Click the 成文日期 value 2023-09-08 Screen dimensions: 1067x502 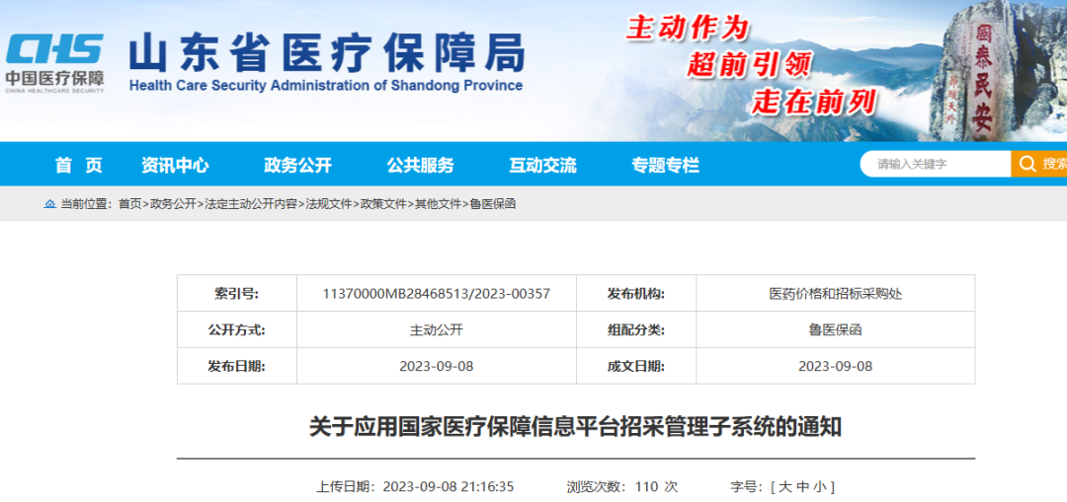[836, 366]
